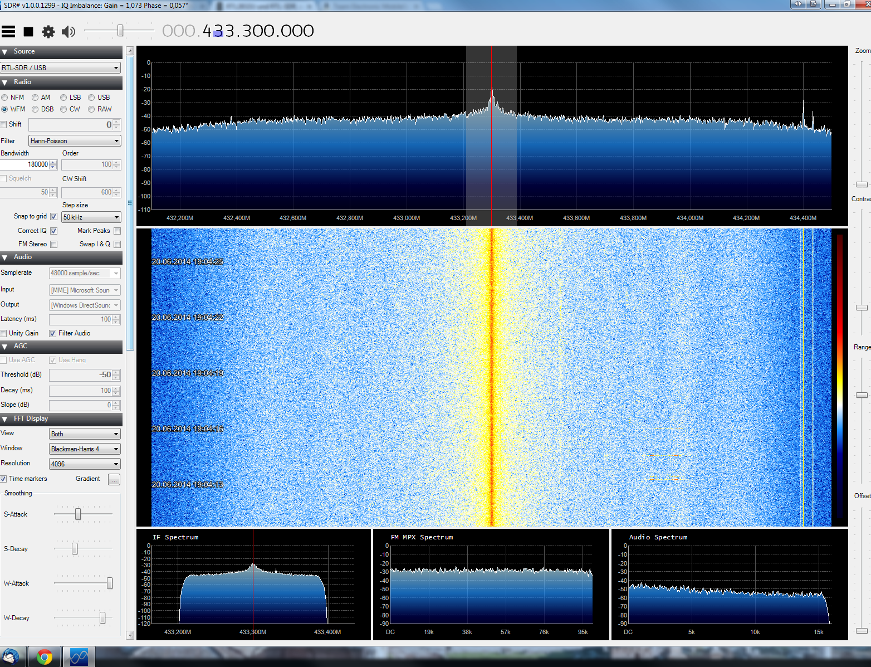This screenshot has height=667, width=871.
Task: Select LSB demodulation mode
Action: pos(63,98)
